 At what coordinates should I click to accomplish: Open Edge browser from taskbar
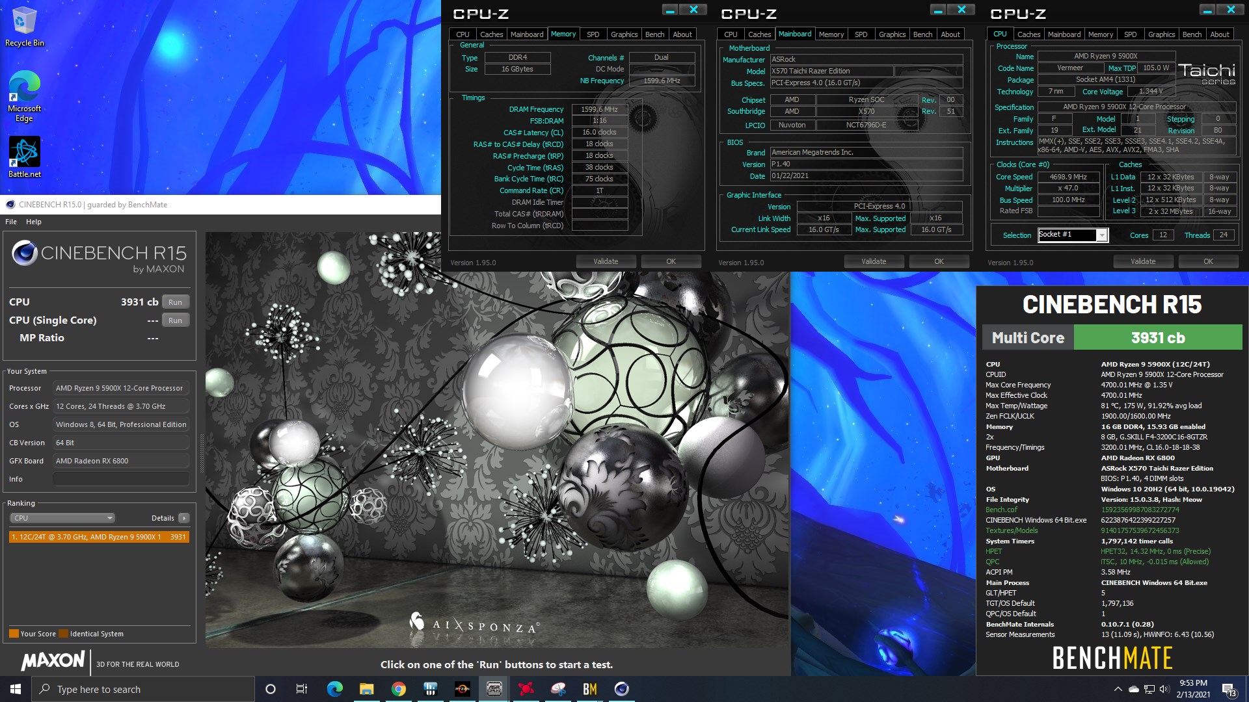click(335, 689)
